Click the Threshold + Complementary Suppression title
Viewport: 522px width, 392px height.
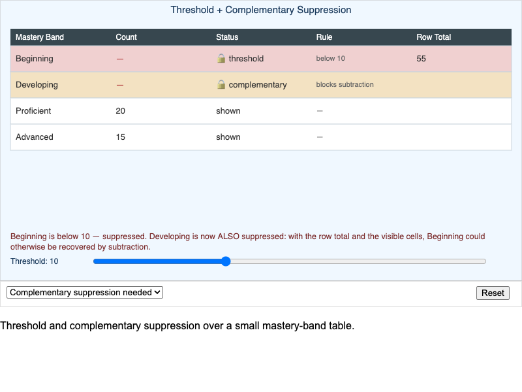coord(261,10)
